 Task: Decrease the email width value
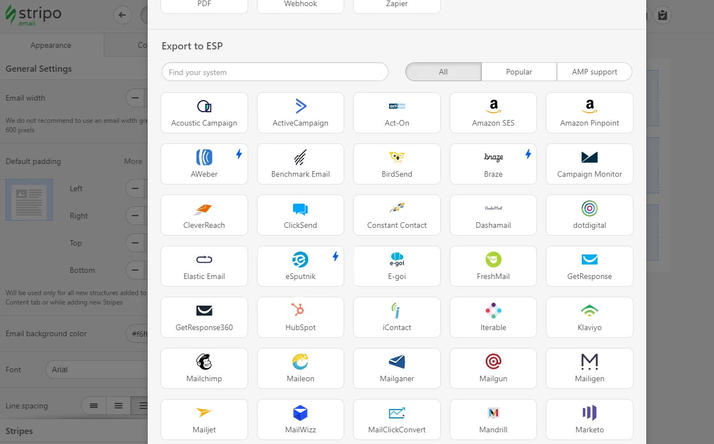tap(135, 98)
